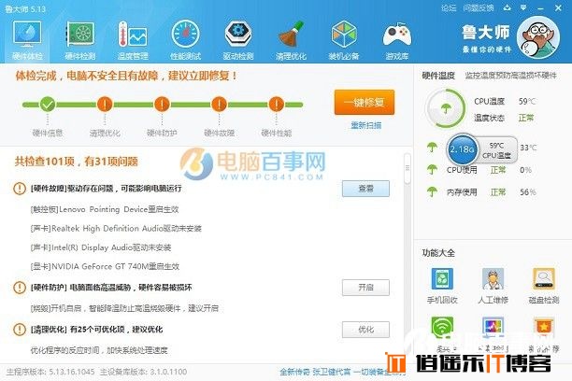Click the 一键修复 one-click repair button
The width and height of the screenshot is (572, 381).
click(365, 103)
